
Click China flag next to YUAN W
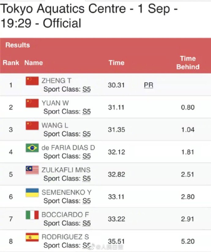tap(32, 103)
